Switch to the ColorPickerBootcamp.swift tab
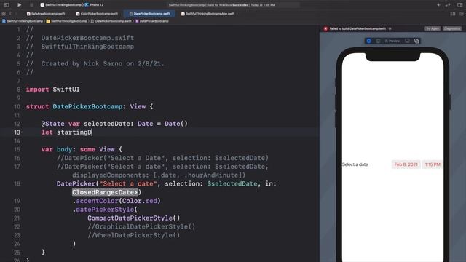 97,14
